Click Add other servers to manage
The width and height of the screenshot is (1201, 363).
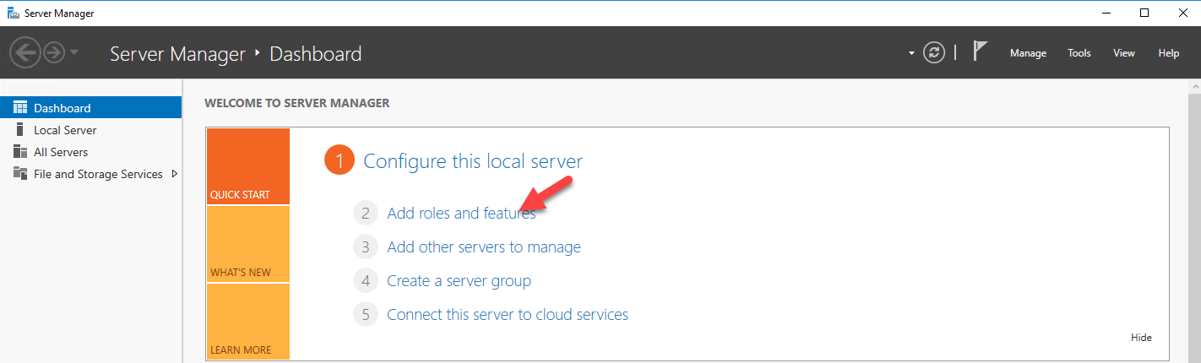pyautogui.click(x=484, y=247)
